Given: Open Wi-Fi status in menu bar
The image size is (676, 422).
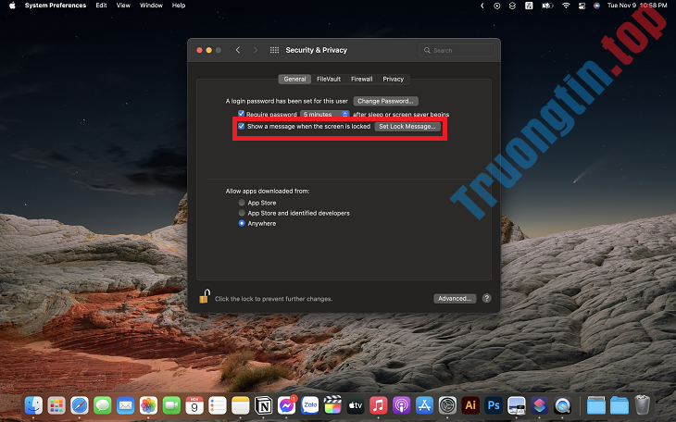Looking at the screenshot, I should coord(566,6).
